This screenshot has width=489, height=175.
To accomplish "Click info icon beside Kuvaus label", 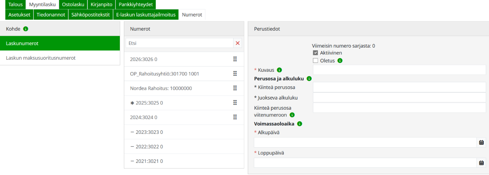I will tap(279, 70).
